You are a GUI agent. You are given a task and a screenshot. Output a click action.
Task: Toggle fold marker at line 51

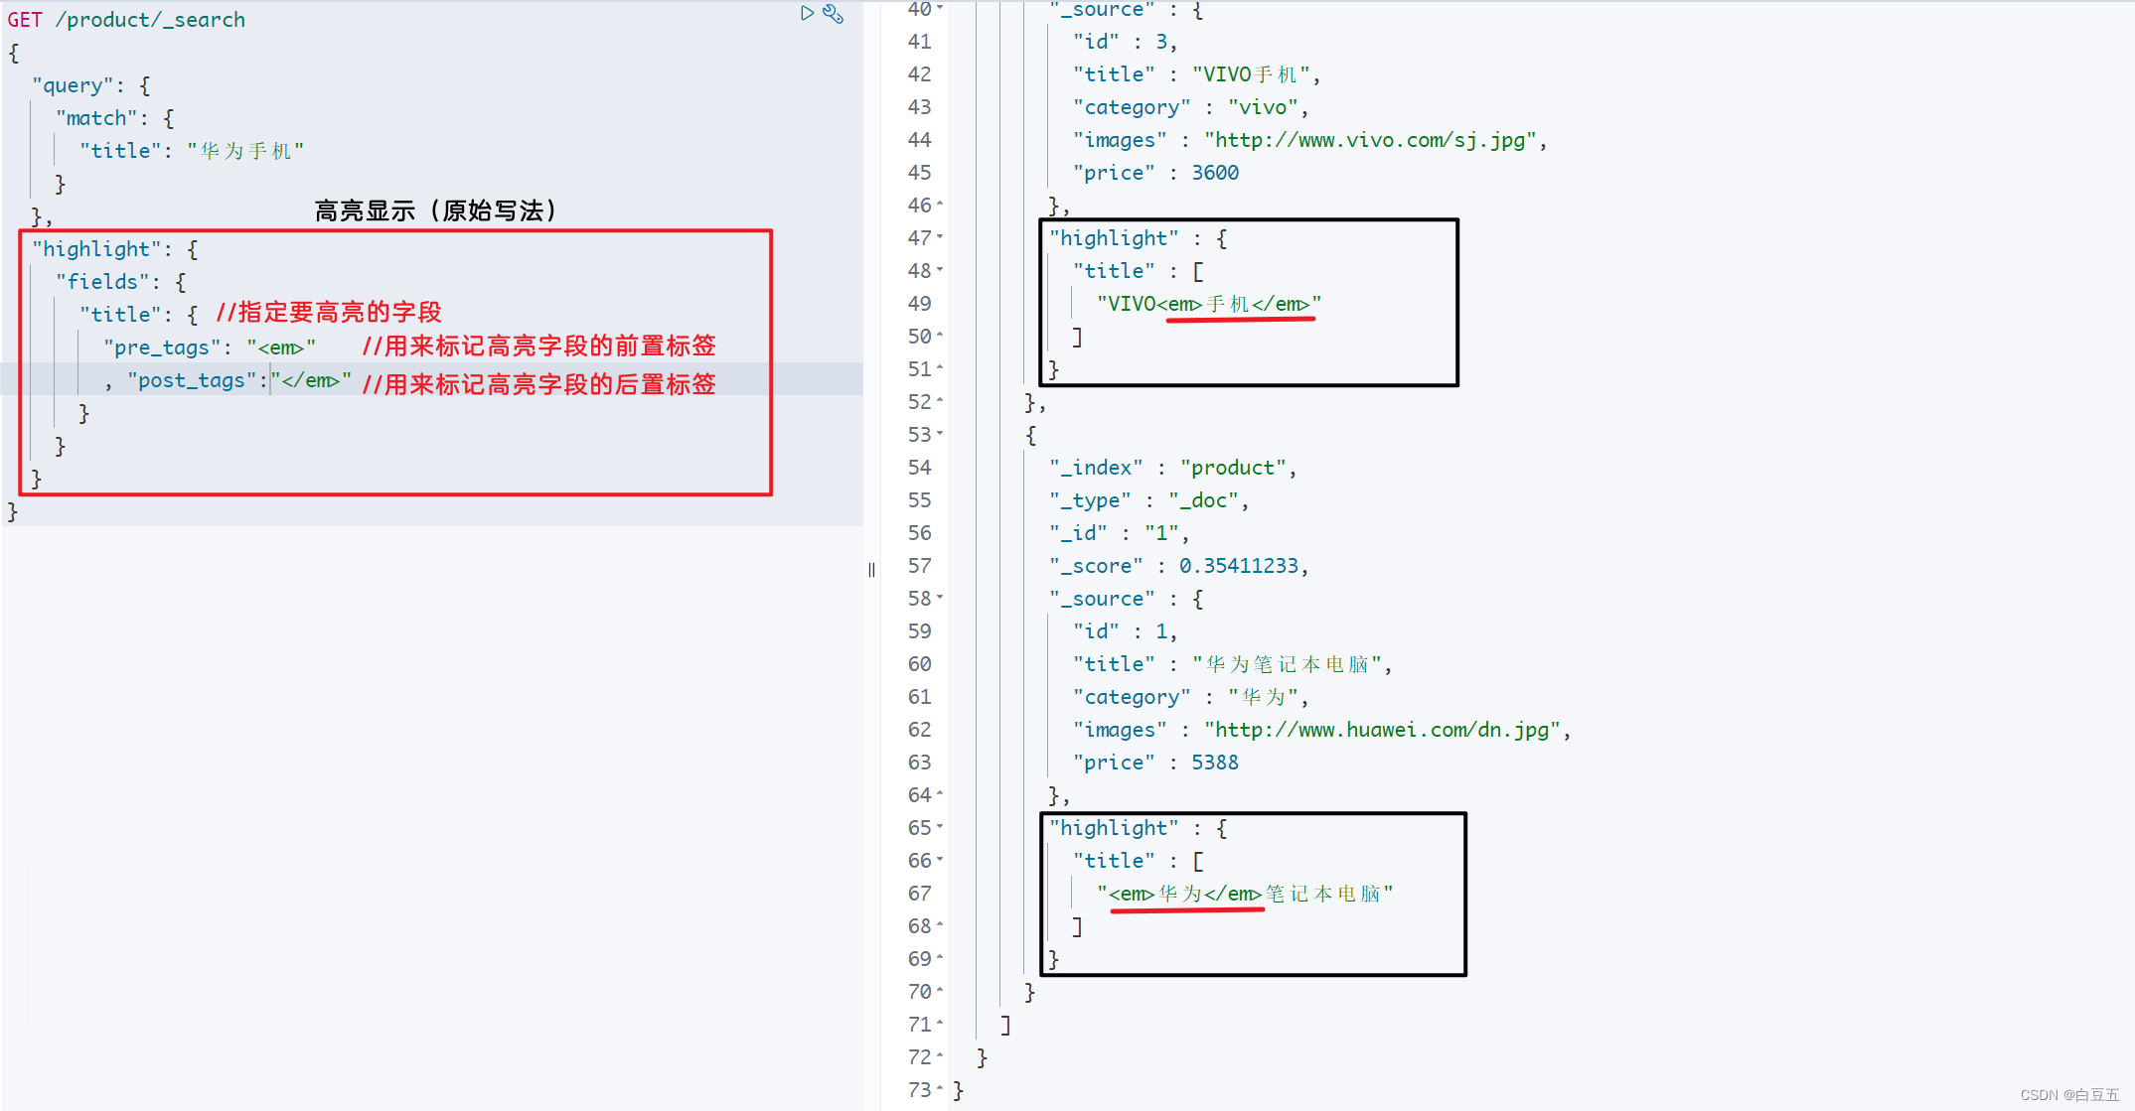click(940, 368)
